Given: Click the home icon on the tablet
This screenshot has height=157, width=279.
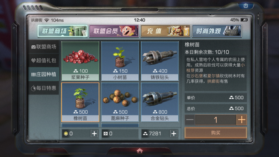Looking at the screenshot, I should pyautogui.click(x=139, y=151).
